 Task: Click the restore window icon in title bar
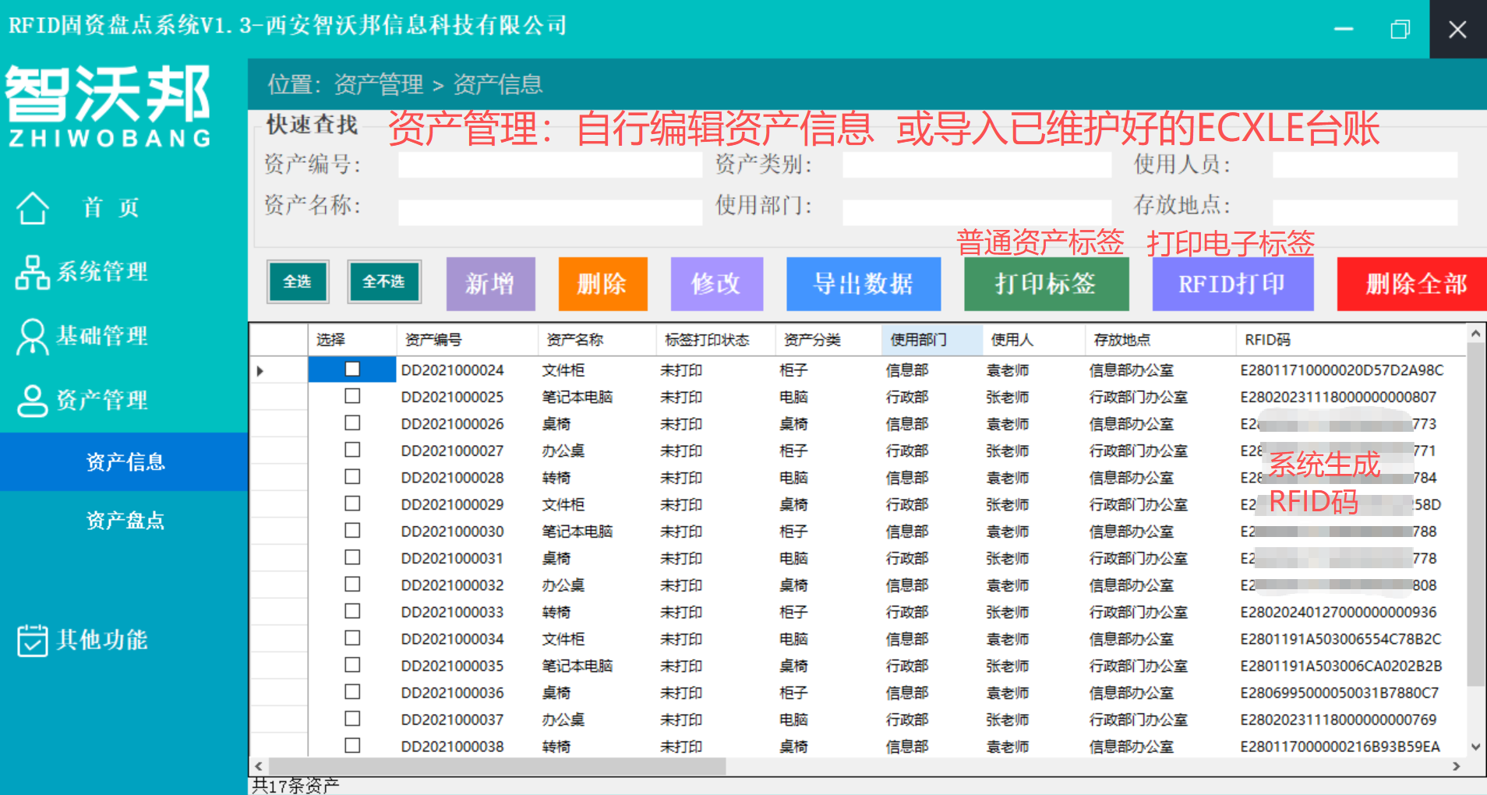[x=1400, y=30]
